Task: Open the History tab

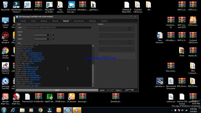Action: pyautogui.click(x=104, y=21)
